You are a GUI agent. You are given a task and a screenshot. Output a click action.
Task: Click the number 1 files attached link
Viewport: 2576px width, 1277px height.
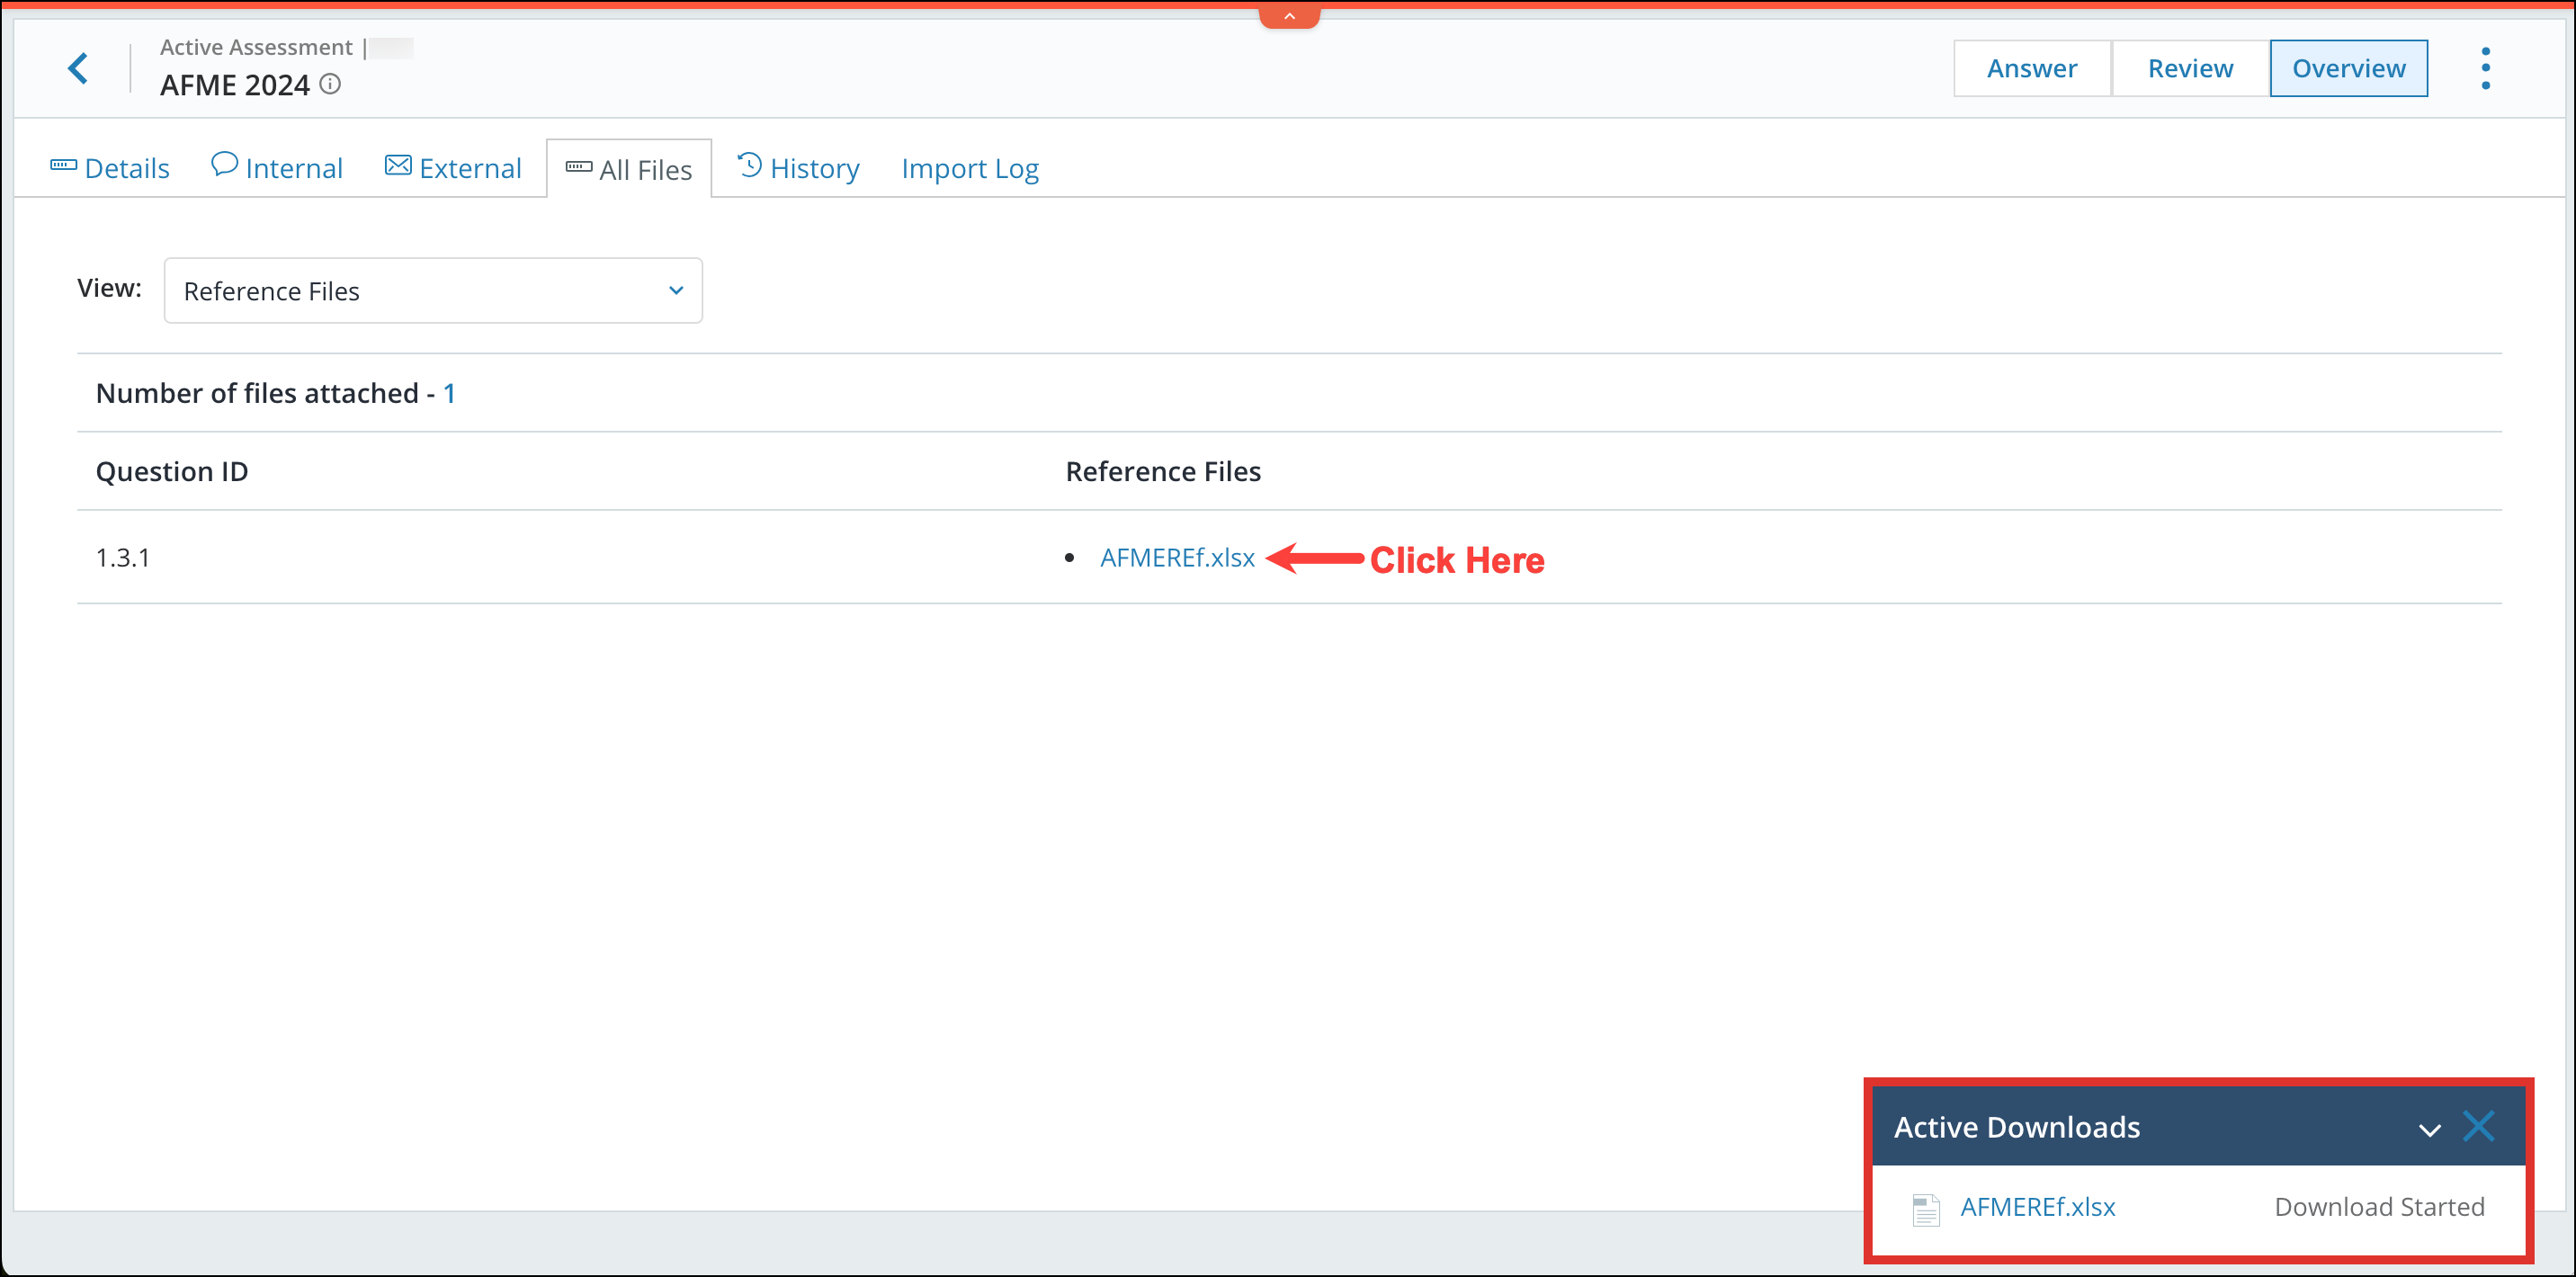tap(450, 393)
